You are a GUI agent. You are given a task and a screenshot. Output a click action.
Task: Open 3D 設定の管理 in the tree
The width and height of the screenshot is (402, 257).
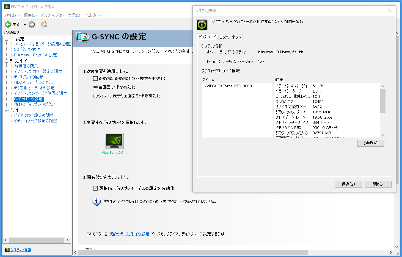click(x=27, y=49)
